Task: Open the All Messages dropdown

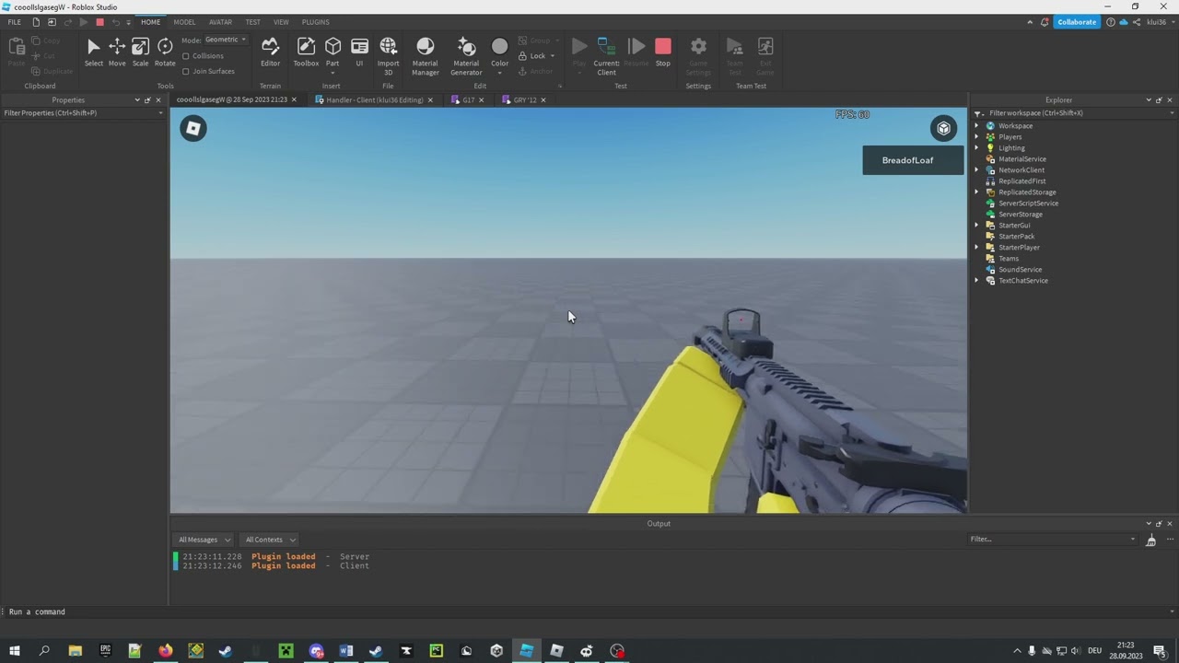Action: click(x=204, y=540)
